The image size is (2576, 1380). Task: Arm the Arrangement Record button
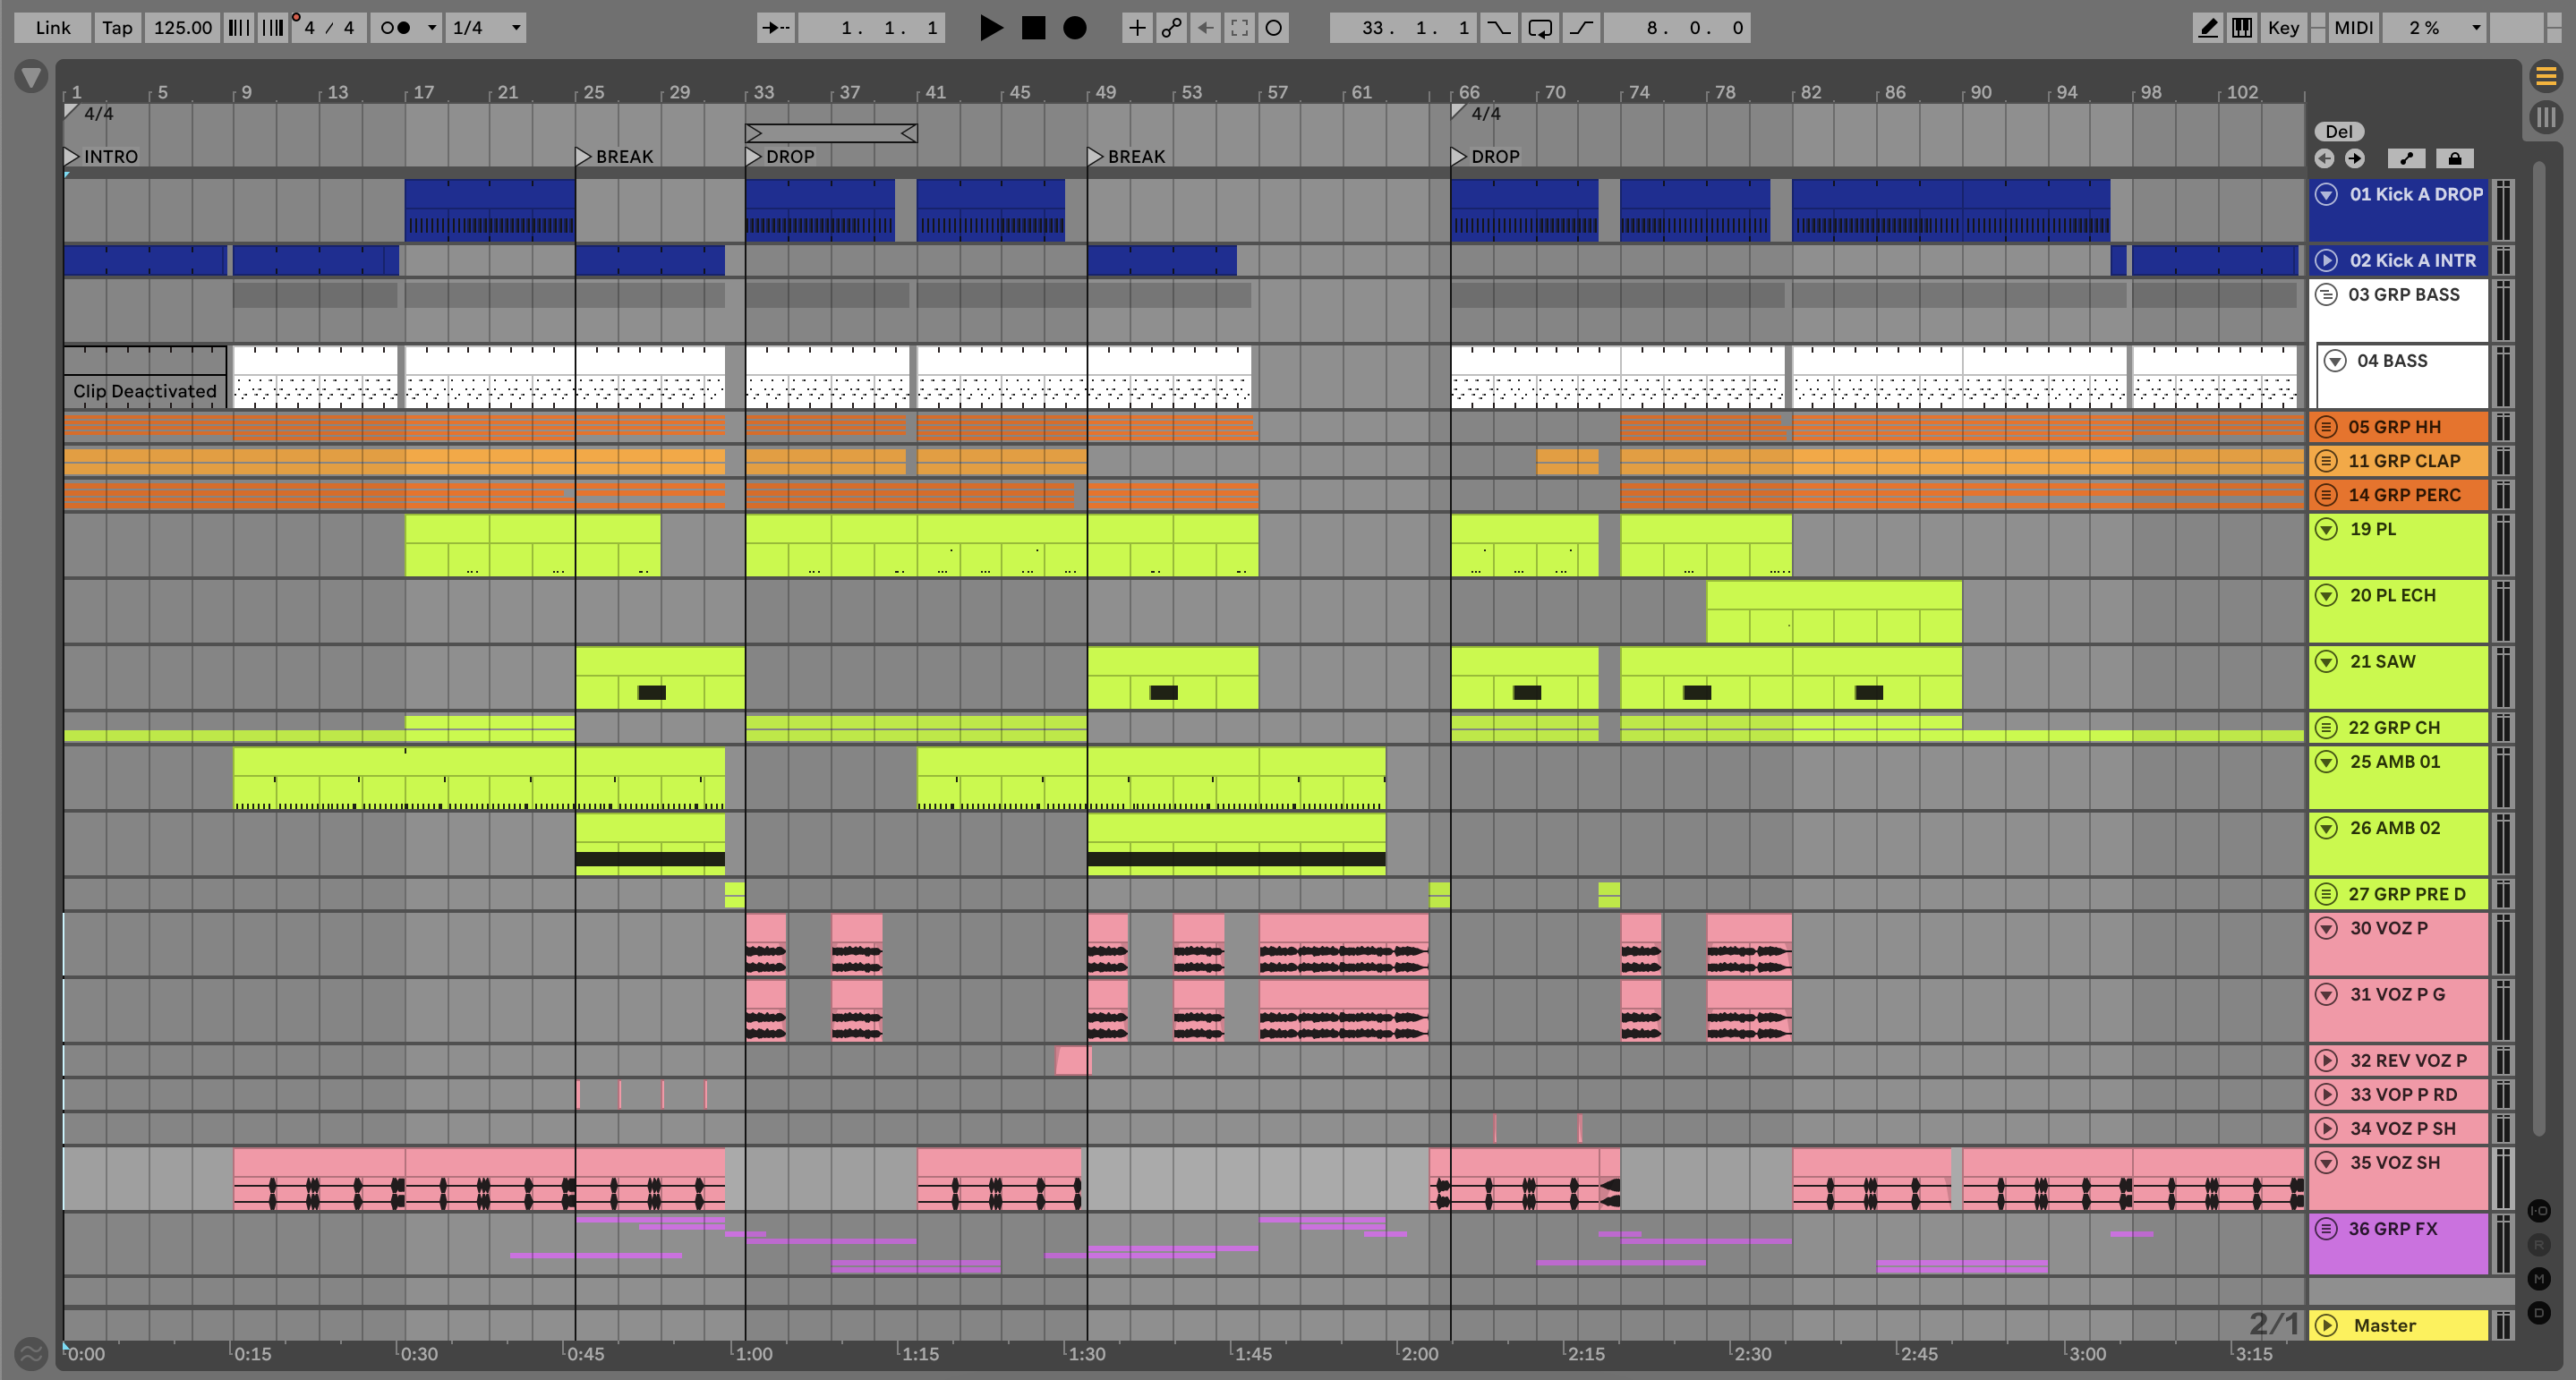click(1074, 28)
